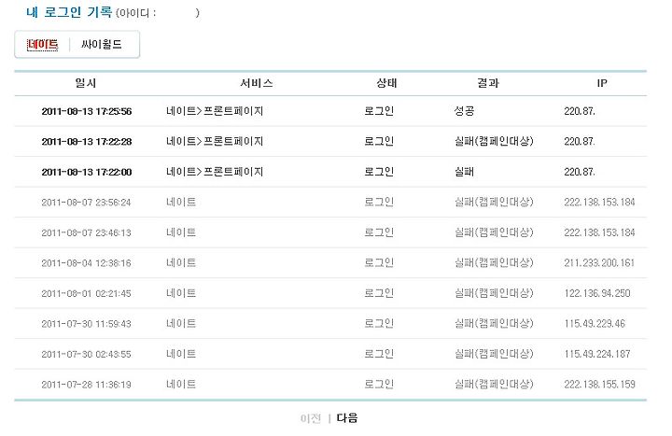This screenshot has width=672, height=436.
Task: Go to 다음 page of records
Action: [x=347, y=417]
